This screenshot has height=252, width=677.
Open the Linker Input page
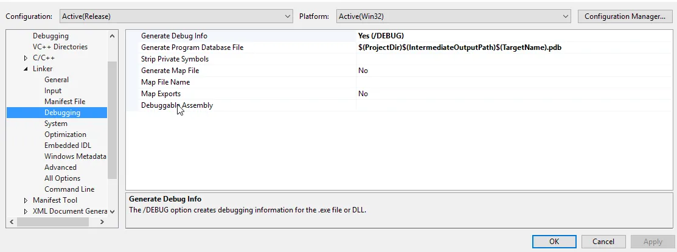[x=53, y=91]
